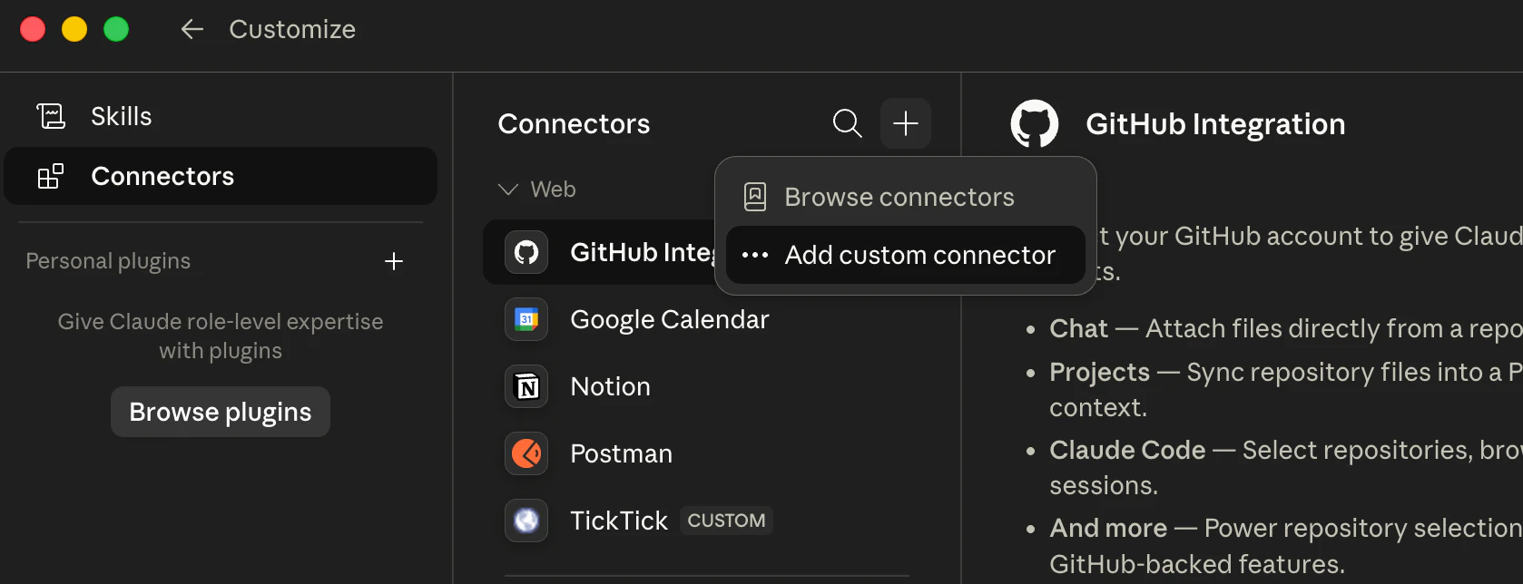Click the green macOS fullscreen button
Image resolution: width=1523 pixels, height=584 pixels.
[116, 29]
